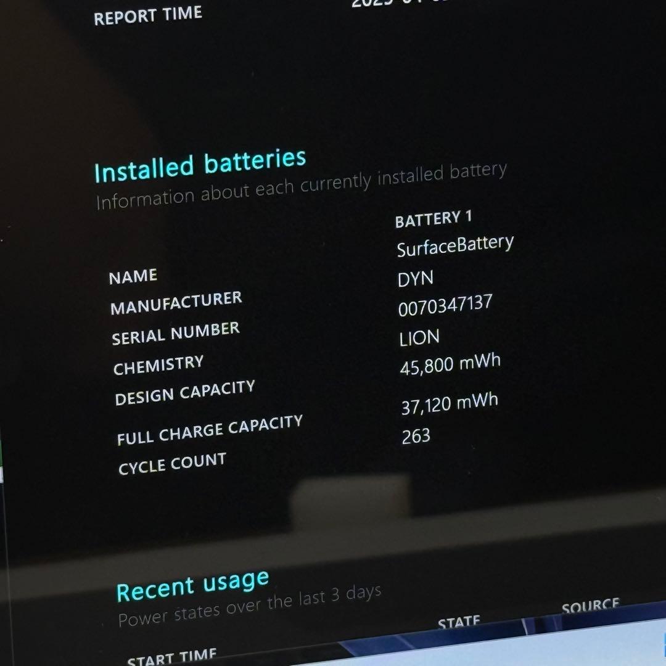Select the cycle count value 263

click(x=416, y=436)
